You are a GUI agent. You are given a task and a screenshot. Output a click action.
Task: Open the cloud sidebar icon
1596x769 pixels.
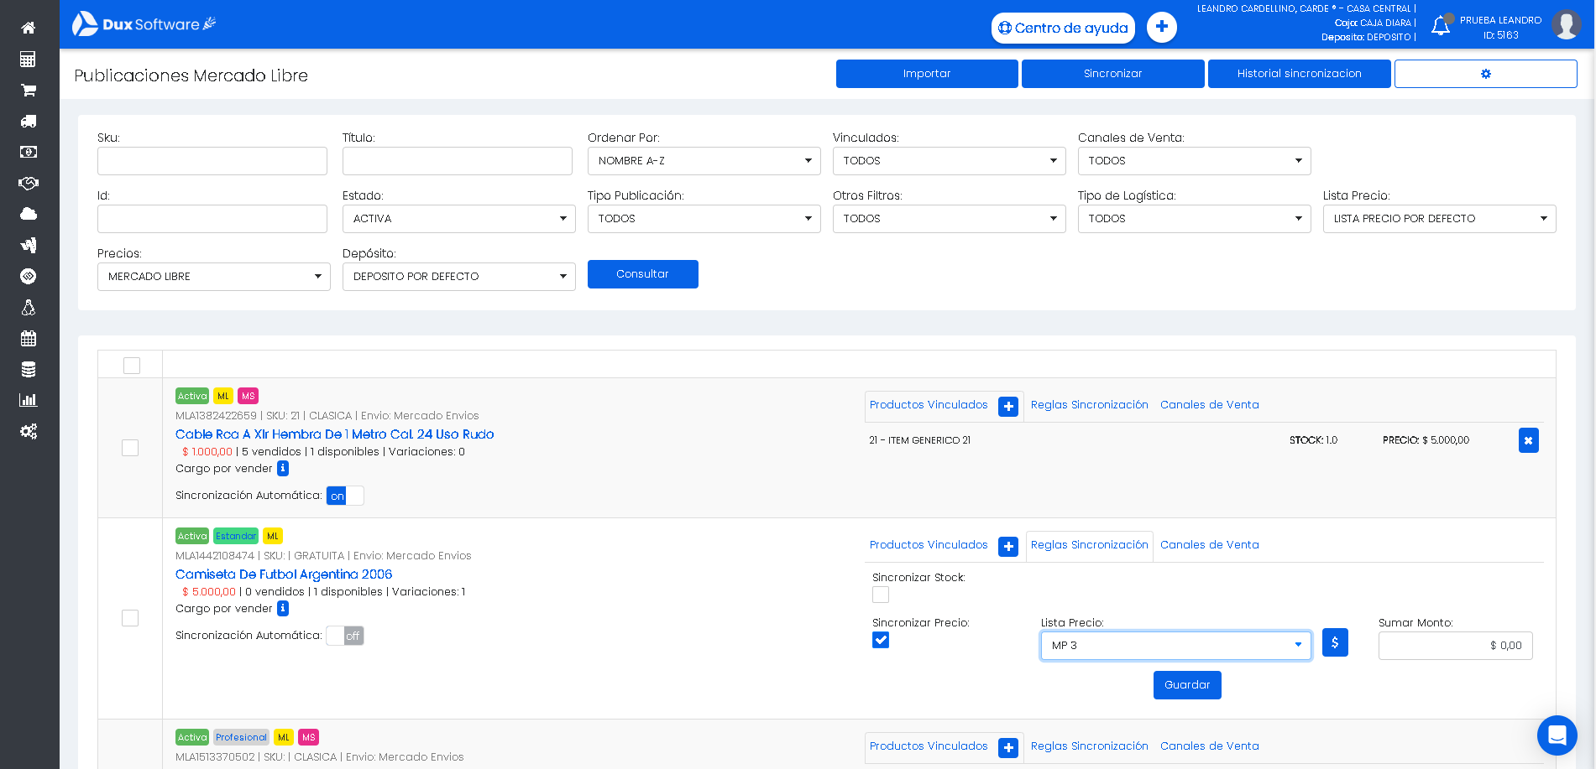click(29, 214)
